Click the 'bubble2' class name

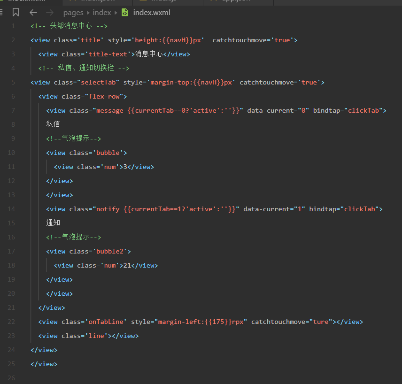click(x=110, y=252)
